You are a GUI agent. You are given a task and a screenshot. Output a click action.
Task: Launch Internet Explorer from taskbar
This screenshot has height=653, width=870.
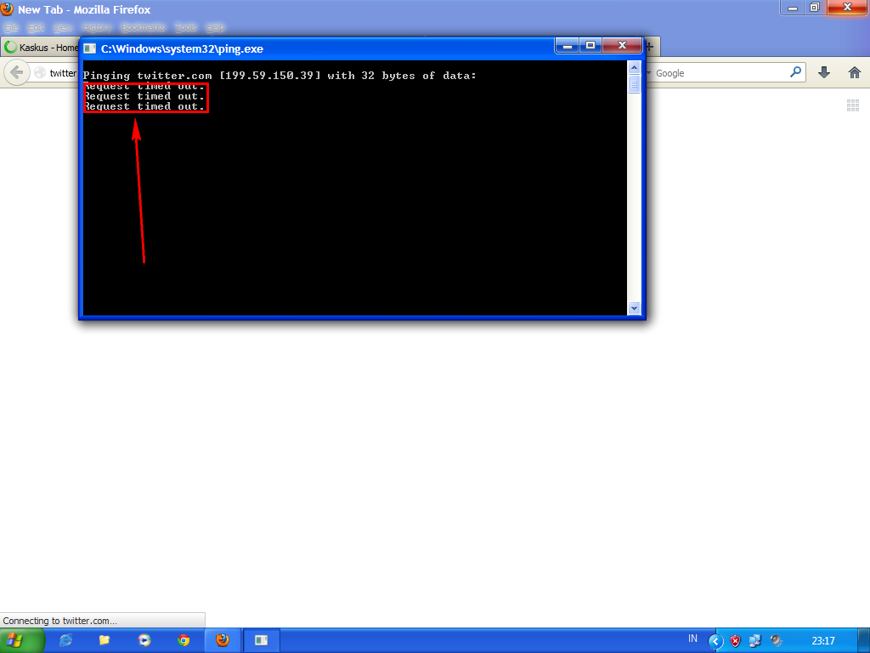(65, 641)
